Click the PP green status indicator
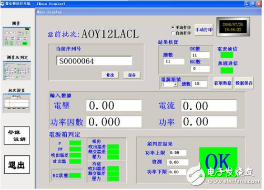 tap(75, 149)
